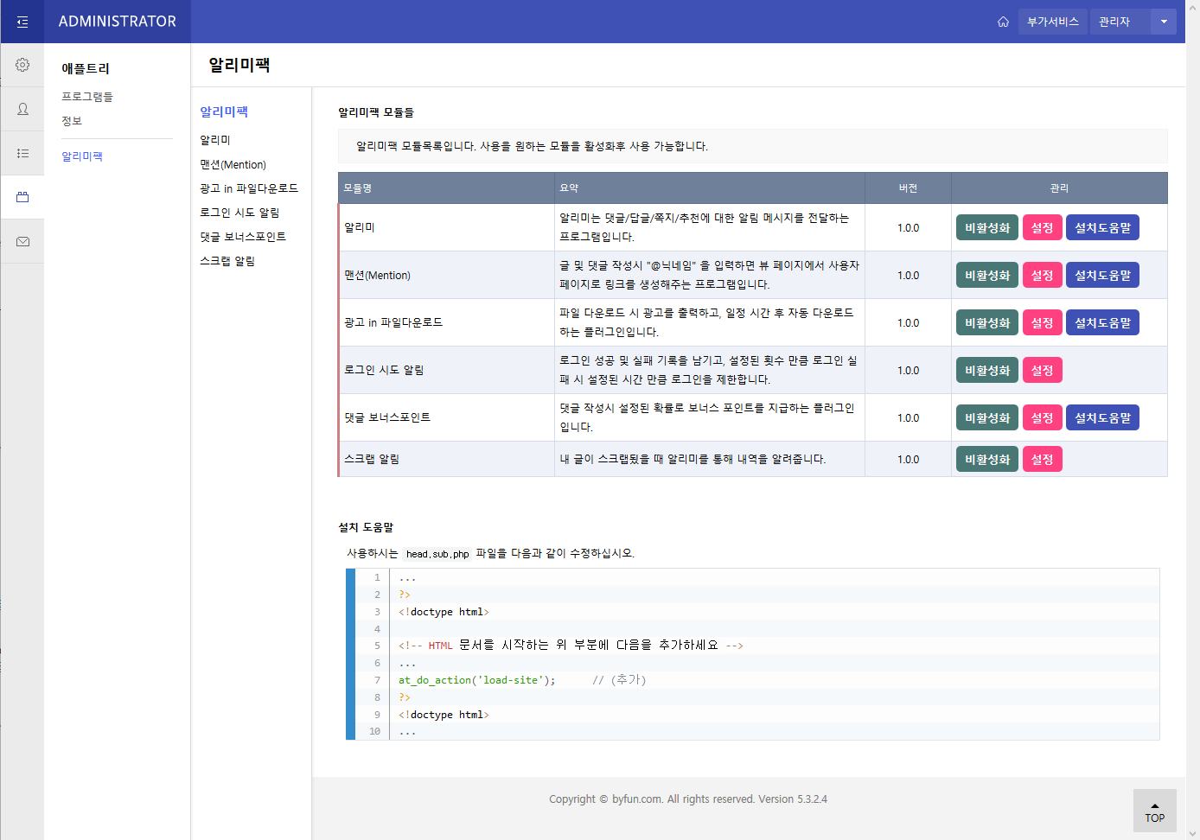This screenshot has width=1200, height=840.
Task: Open the 관리자 dropdown arrow
Action: [1164, 22]
